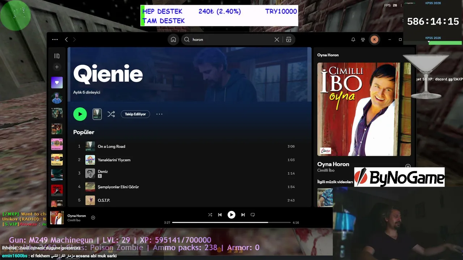Open the Friend Activity icon

click(363, 40)
